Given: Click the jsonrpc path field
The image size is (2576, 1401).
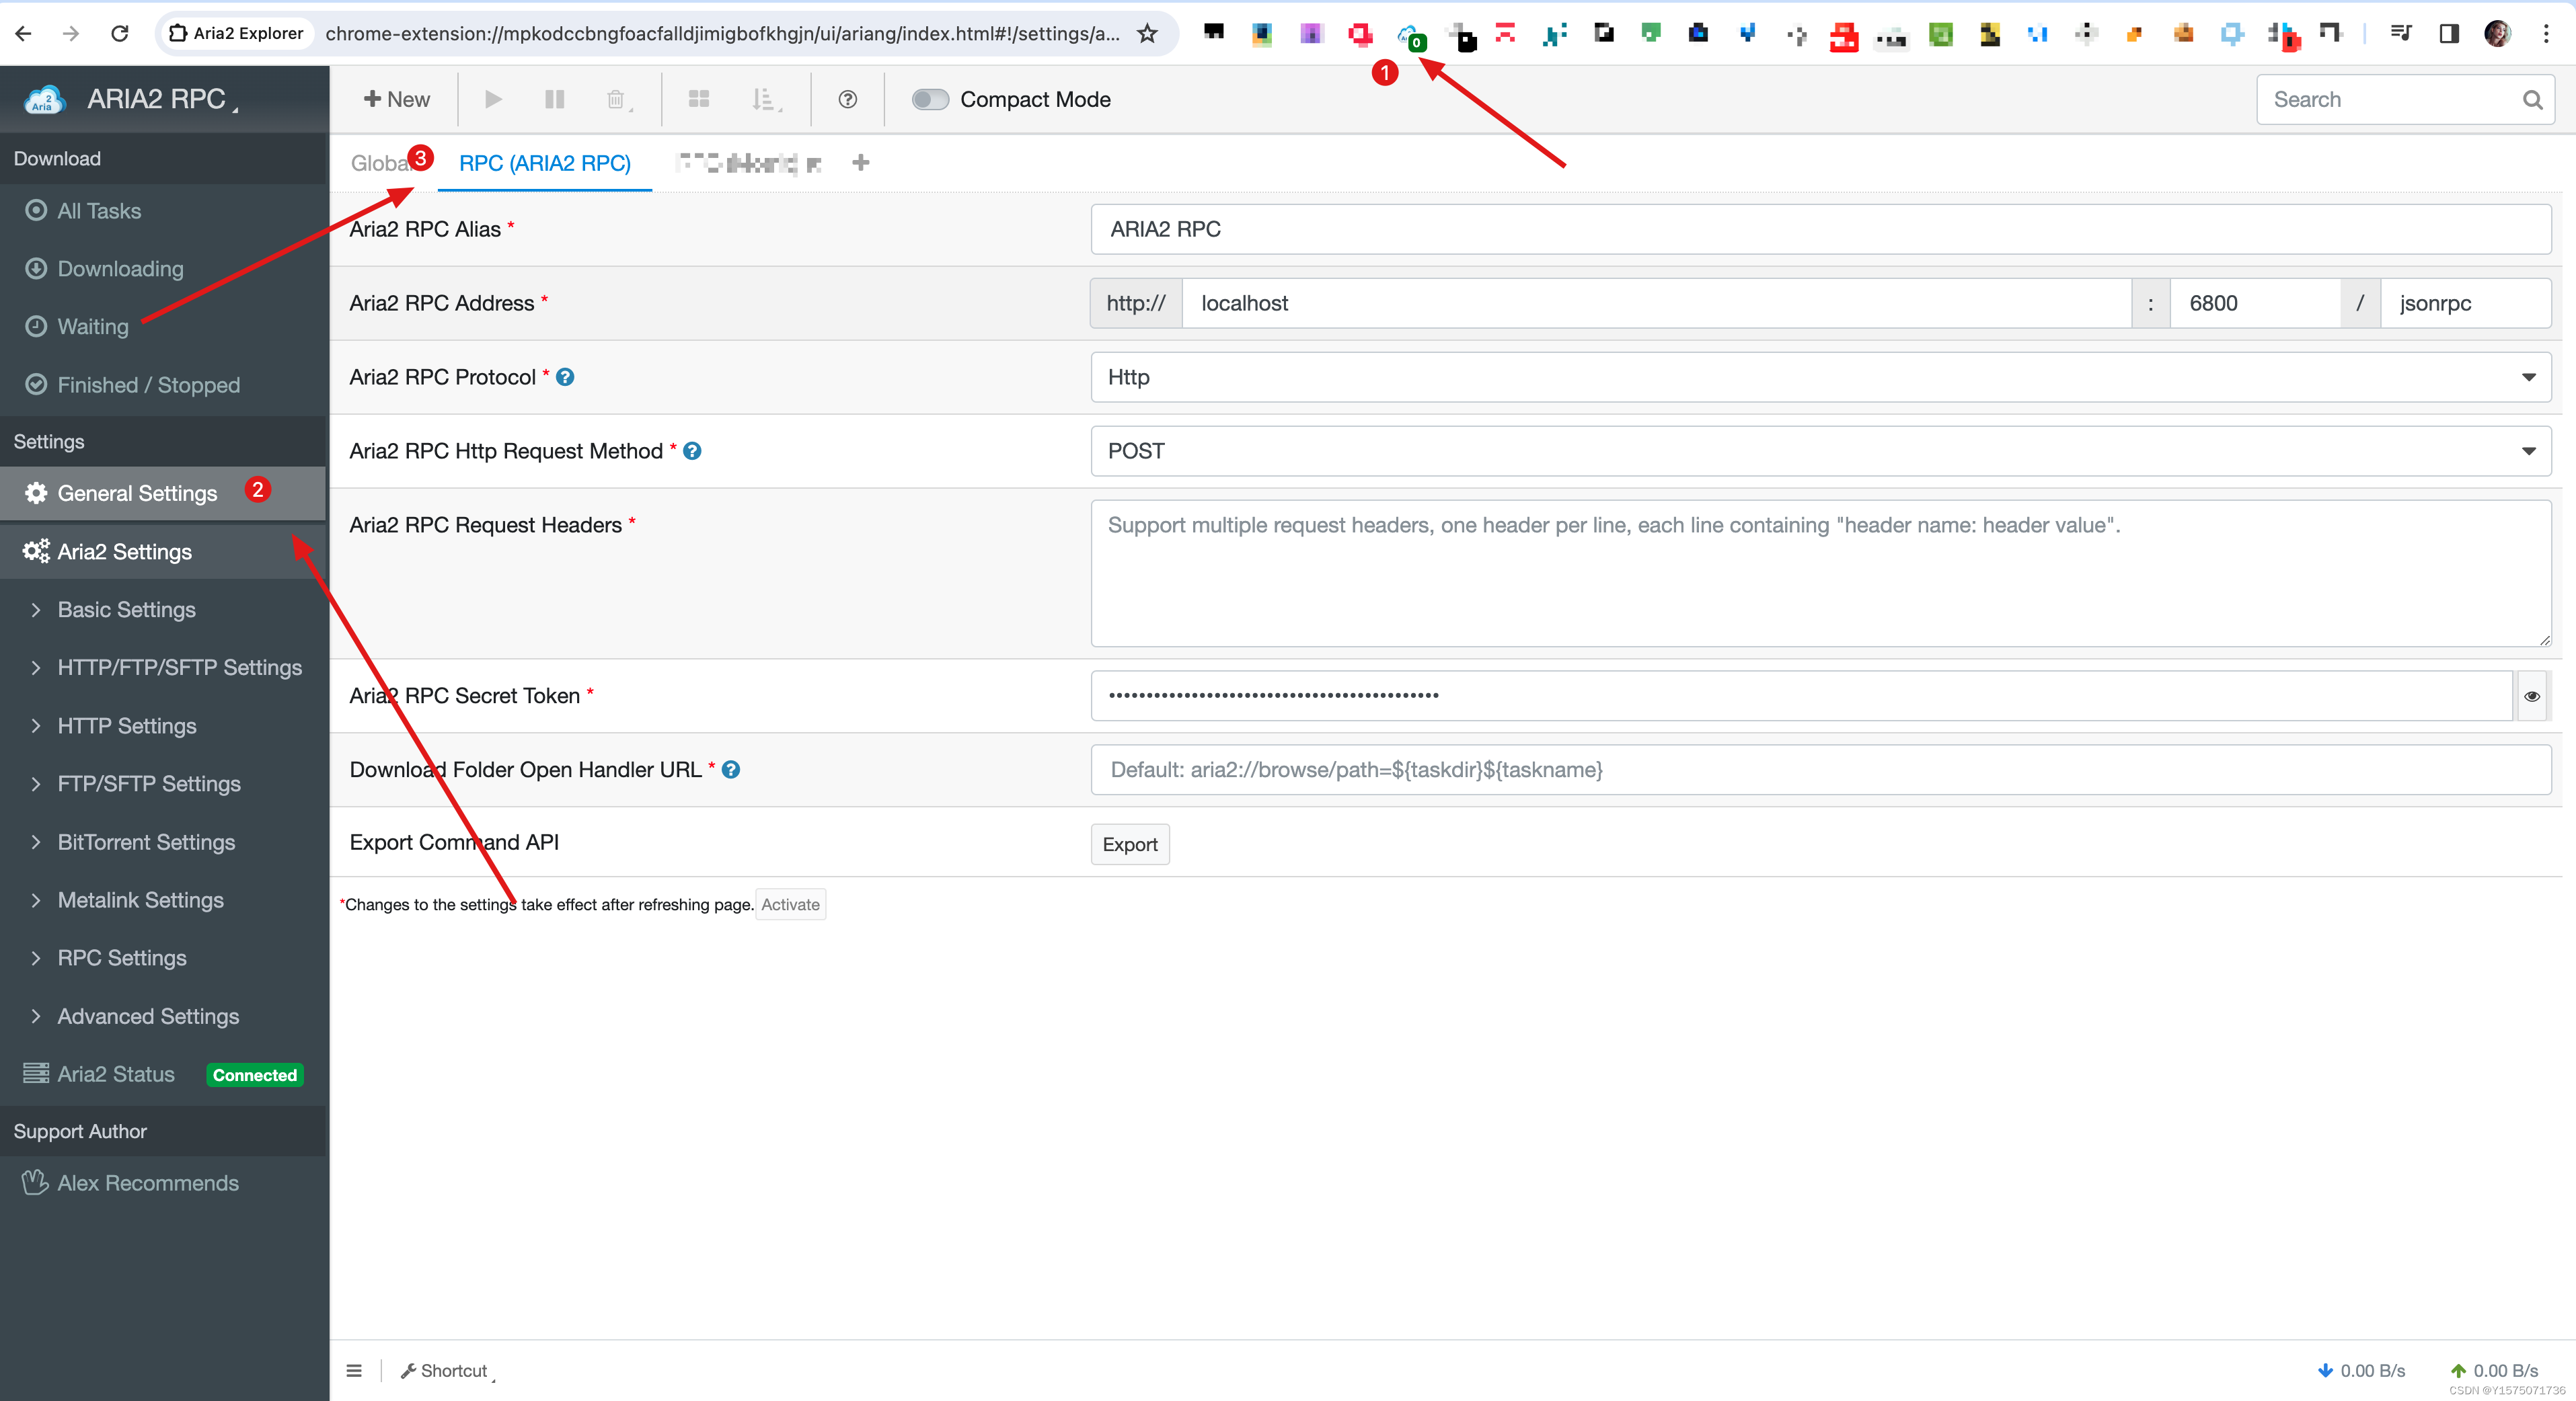Looking at the screenshot, I should pos(2465,303).
